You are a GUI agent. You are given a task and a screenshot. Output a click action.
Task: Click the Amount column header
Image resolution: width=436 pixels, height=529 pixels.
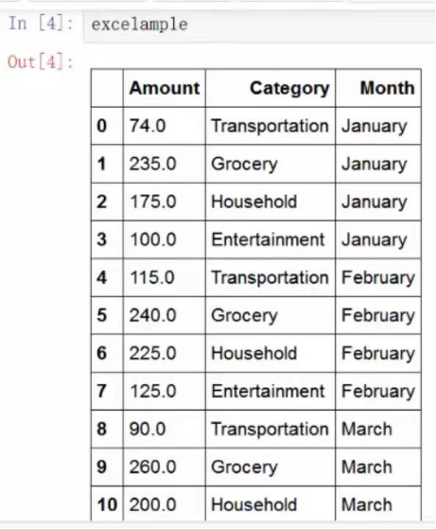(x=165, y=88)
